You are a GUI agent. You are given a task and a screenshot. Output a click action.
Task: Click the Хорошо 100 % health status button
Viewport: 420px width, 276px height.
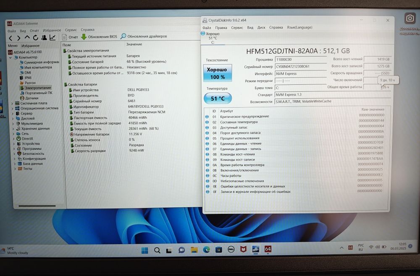tap(217, 73)
